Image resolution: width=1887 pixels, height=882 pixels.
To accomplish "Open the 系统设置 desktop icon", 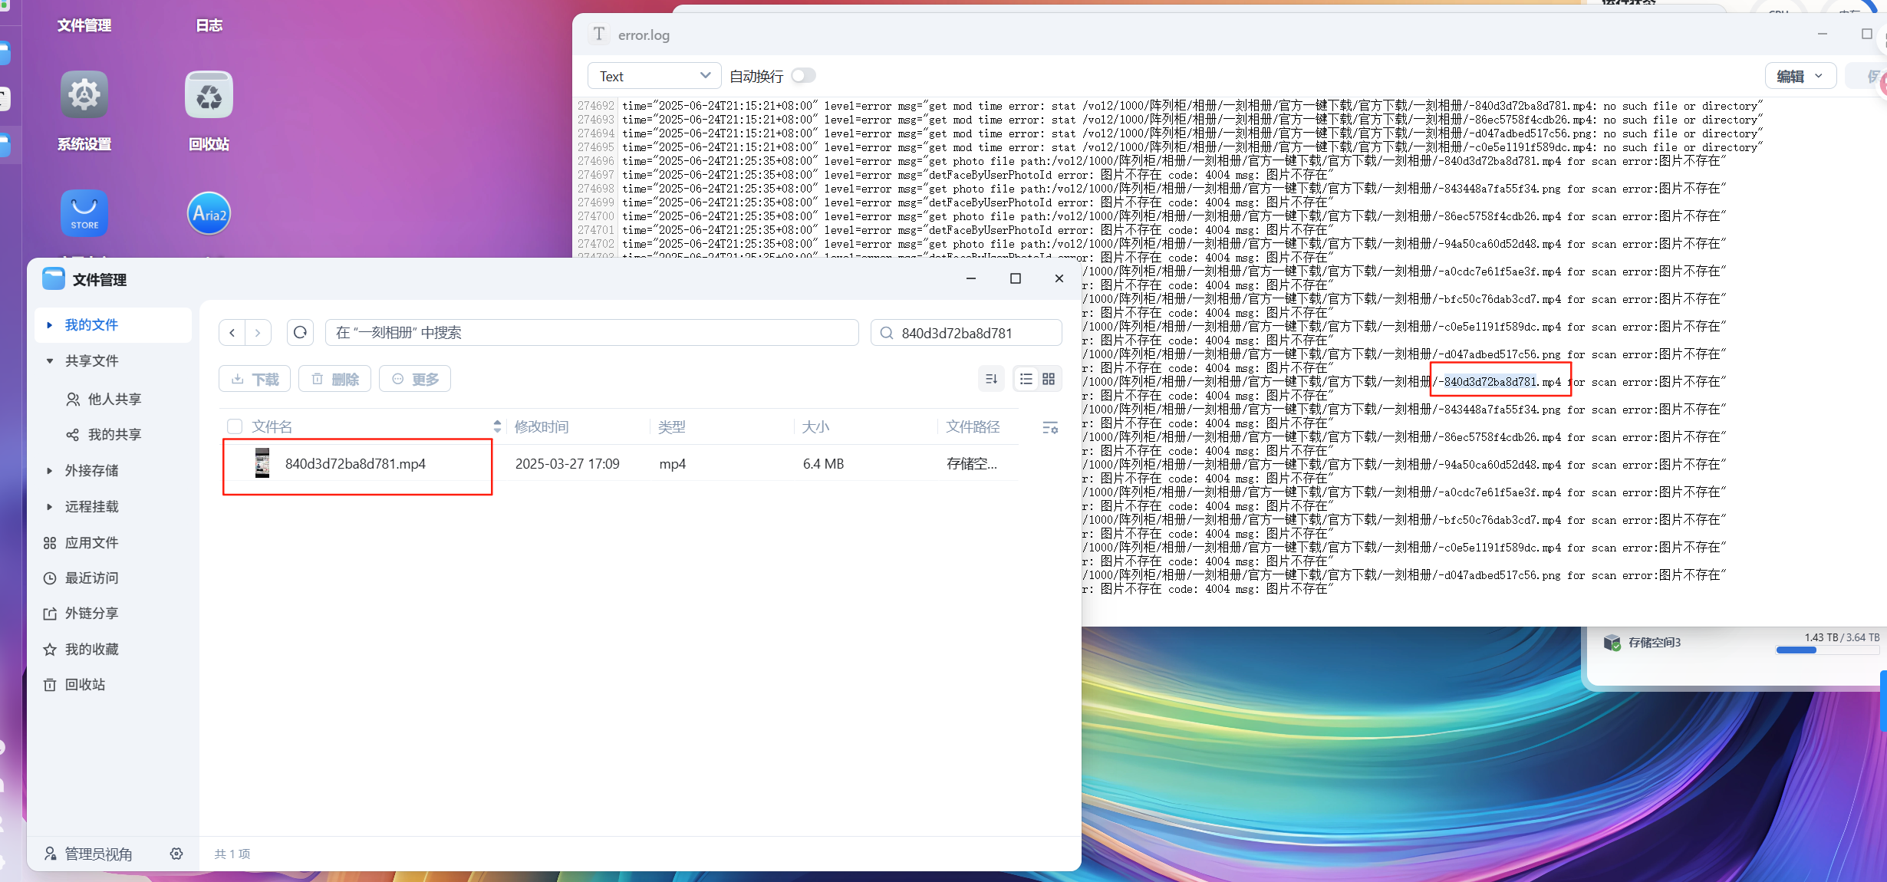I will coord(84,94).
